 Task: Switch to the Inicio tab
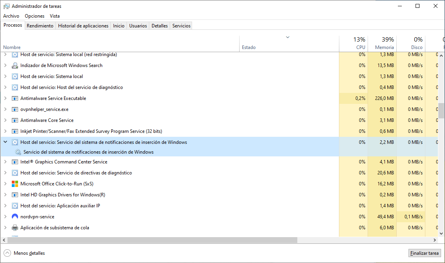pos(119,26)
